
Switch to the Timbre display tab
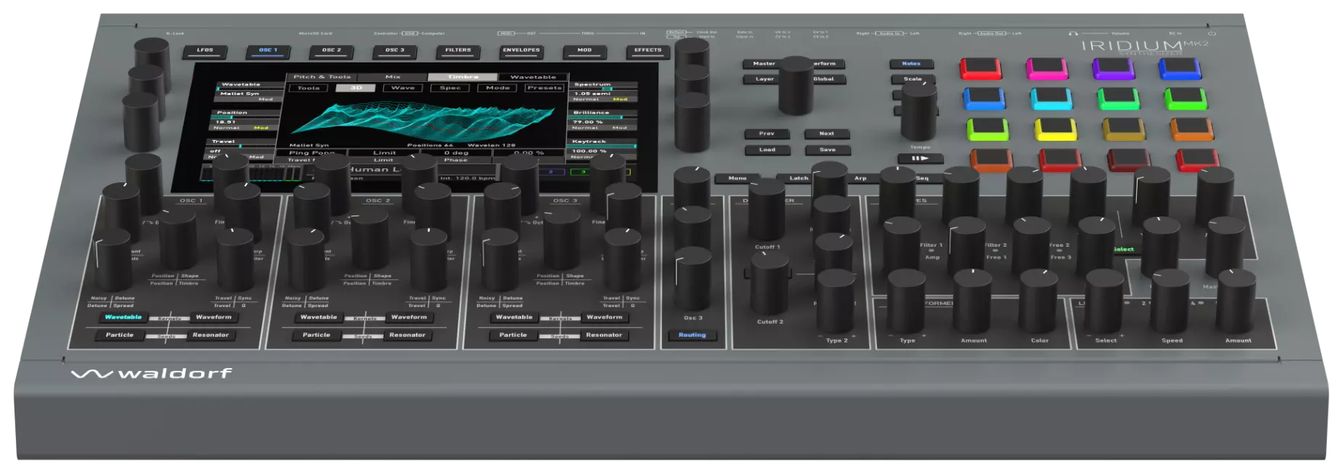coord(462,77)
